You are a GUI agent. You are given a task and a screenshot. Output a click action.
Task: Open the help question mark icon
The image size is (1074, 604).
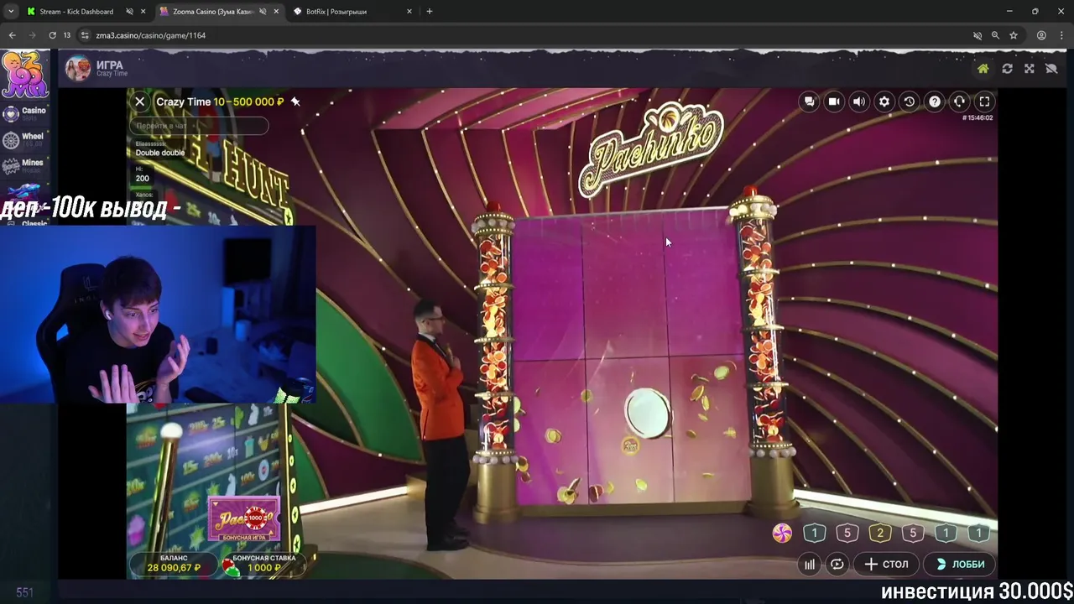[x=934, y=102]
